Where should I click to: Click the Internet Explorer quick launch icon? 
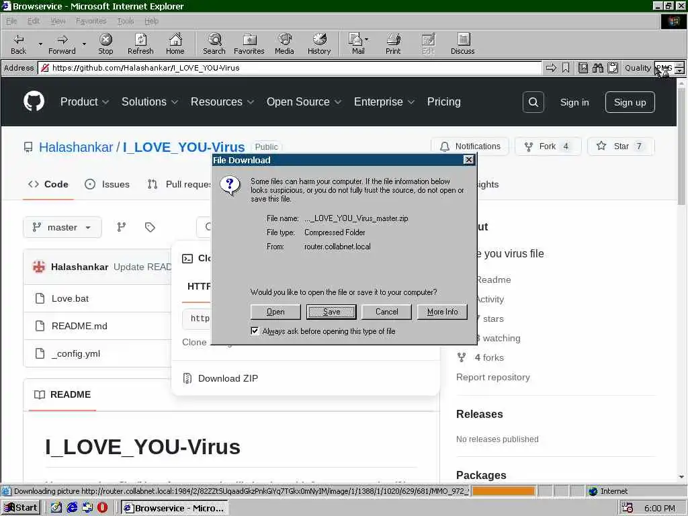(x=73, y=508)
